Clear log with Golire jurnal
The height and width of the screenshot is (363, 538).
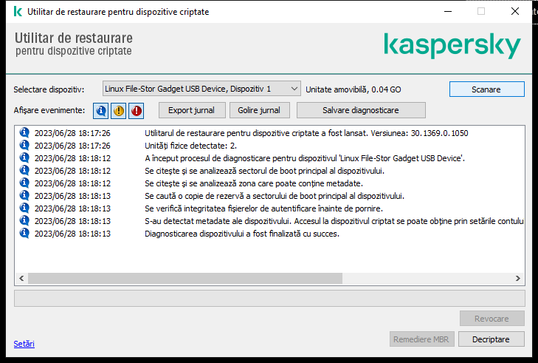click(259, 110)
